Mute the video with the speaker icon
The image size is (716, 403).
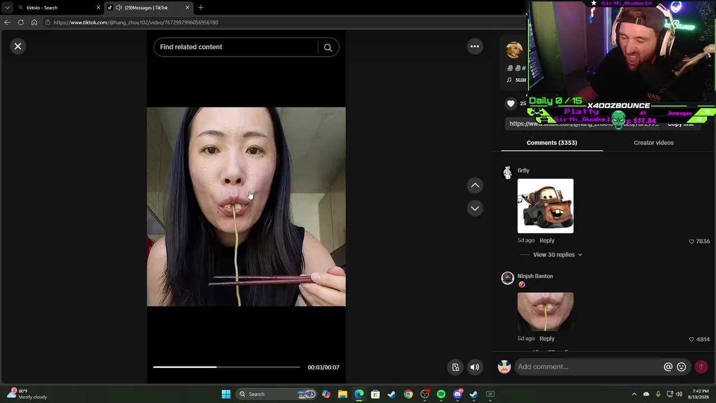pyautogui.click(x=474, y=367)
